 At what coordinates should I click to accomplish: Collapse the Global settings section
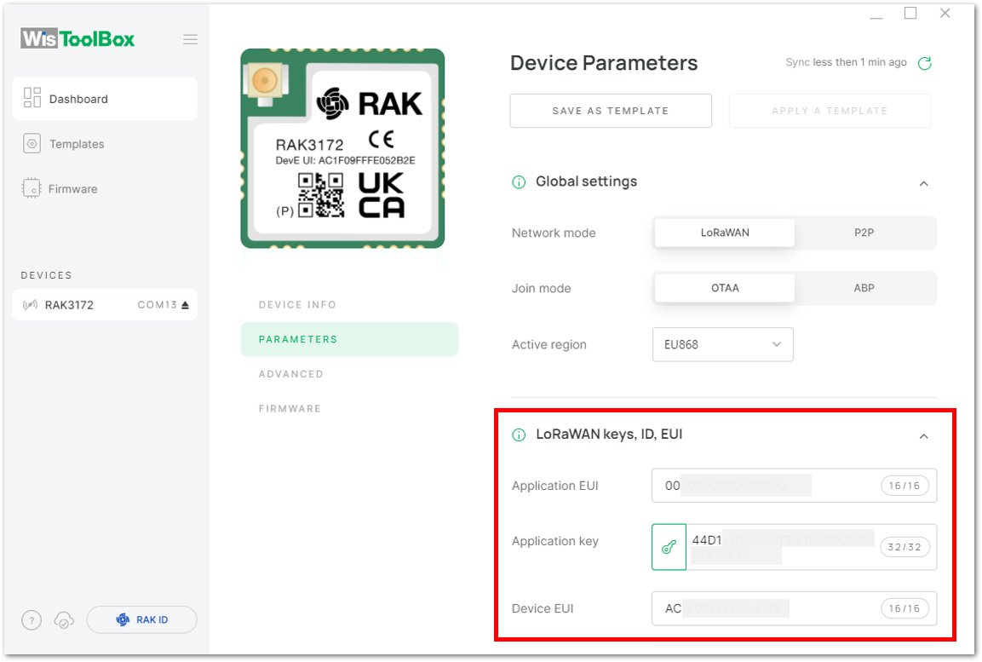pos(924,183)
